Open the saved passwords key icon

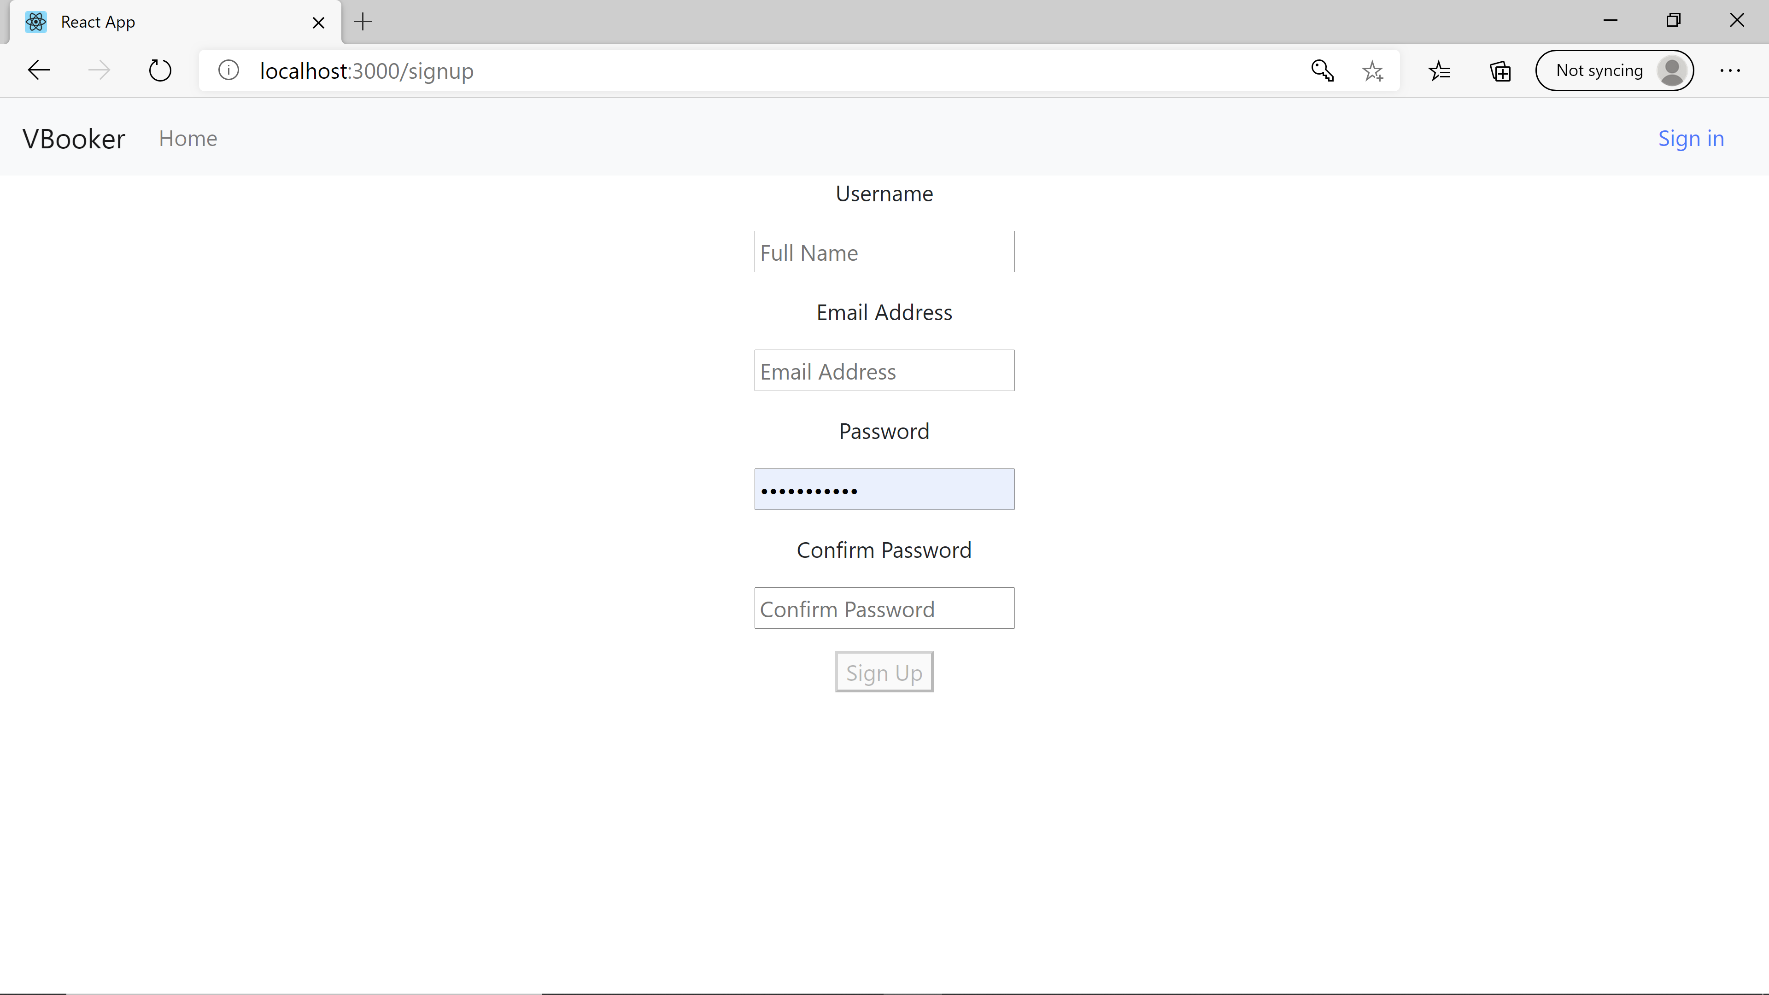(x=1322, y=70)
